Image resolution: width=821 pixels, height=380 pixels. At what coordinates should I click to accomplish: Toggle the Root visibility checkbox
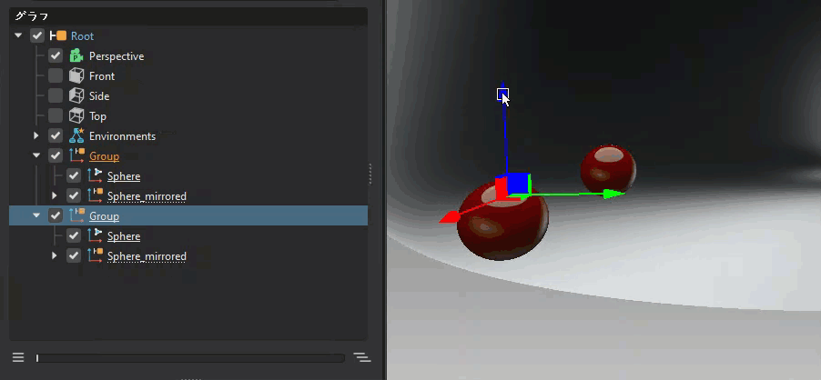coord(37,35)
